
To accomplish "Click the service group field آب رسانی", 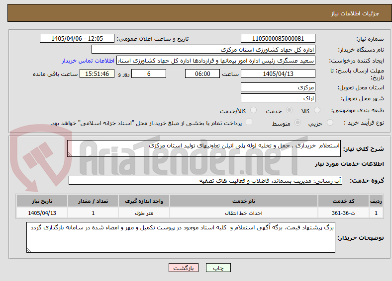I will point(205,180).
